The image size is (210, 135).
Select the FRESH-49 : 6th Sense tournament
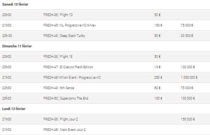59,88
